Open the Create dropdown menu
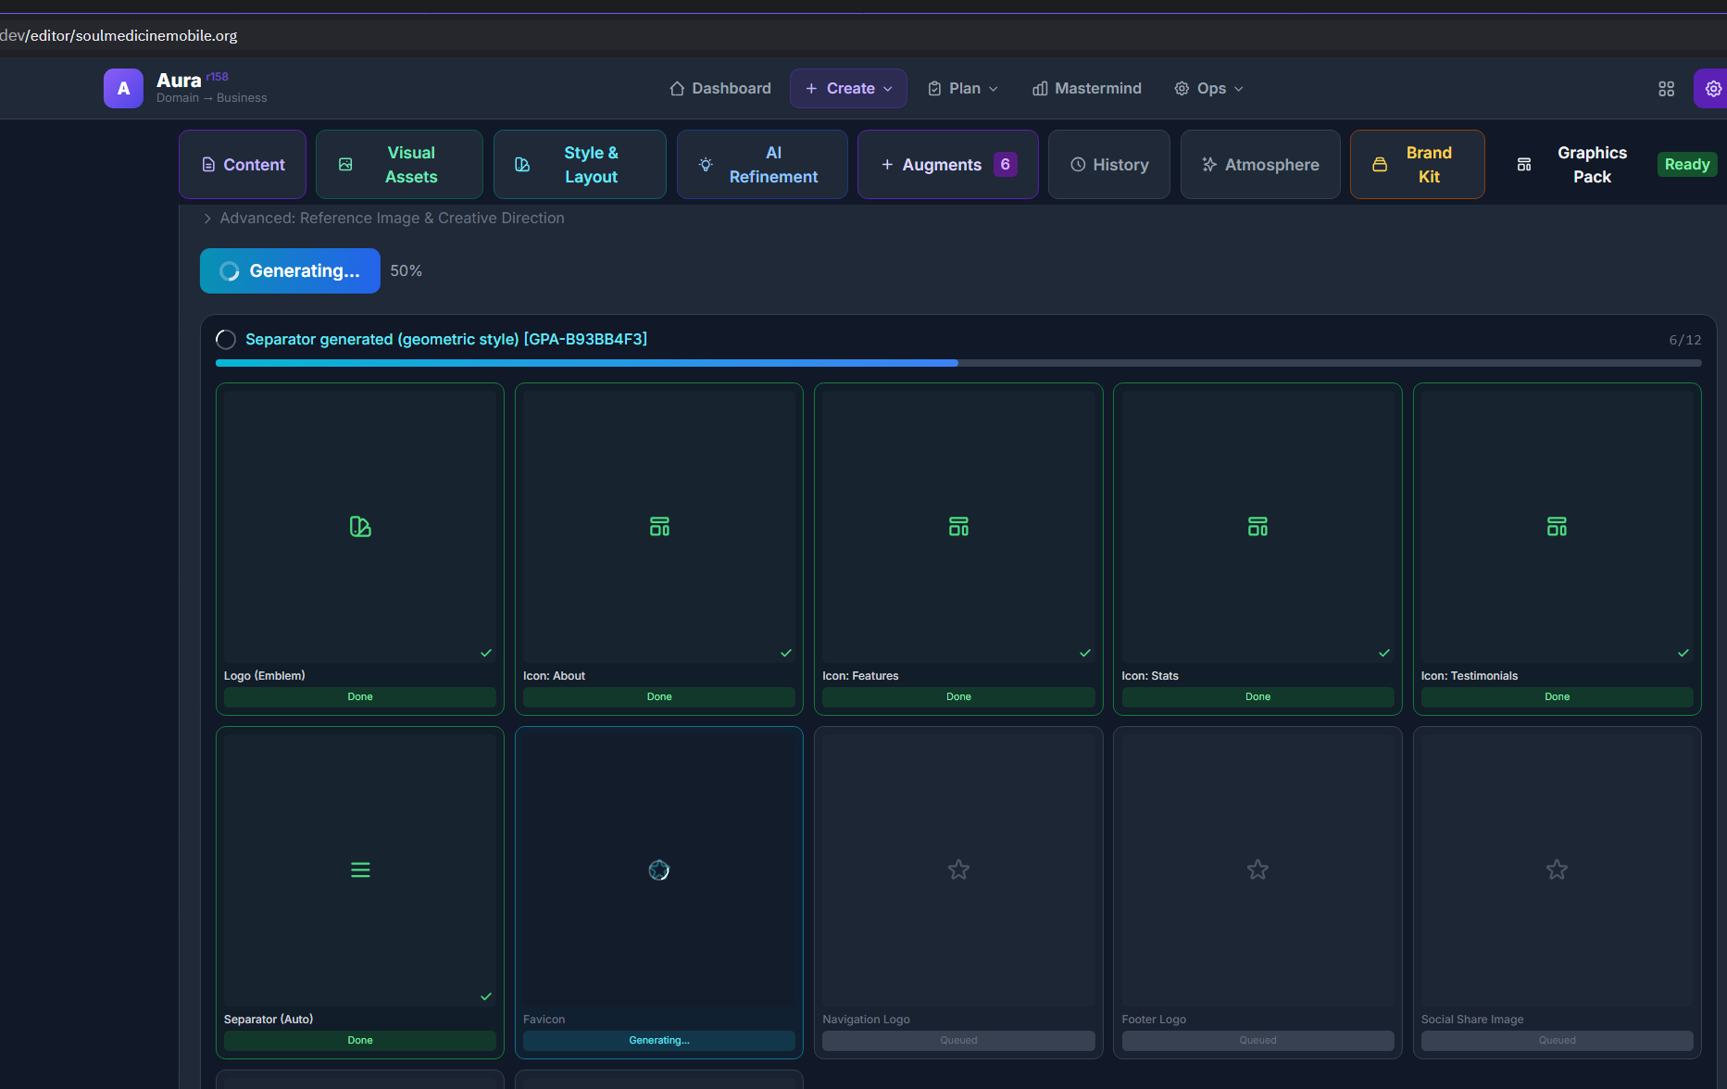This screenshot has width=1727, height=1089. tap(848, 89)
